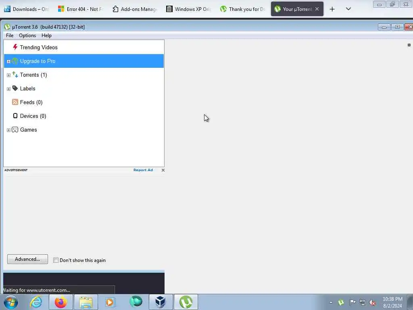The height and width of the screenshot is (310, 413).
Task: Select Feeds (0) in sidebar
Action: click(84, 102)
